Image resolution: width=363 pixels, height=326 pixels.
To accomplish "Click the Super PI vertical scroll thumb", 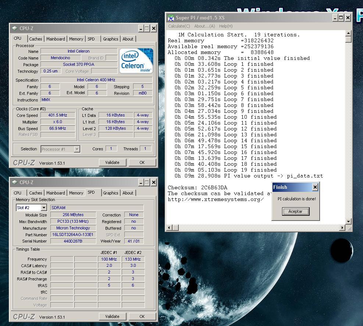I will tap(348, 39).
